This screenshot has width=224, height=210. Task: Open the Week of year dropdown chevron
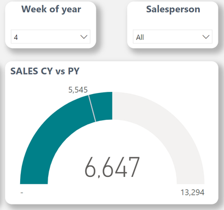click(x=84, y=37)
